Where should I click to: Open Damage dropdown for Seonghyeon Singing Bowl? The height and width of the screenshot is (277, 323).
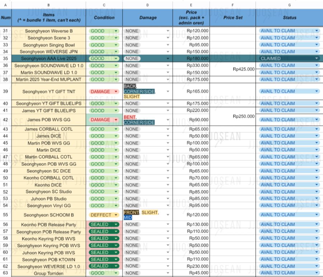(168, 45)
